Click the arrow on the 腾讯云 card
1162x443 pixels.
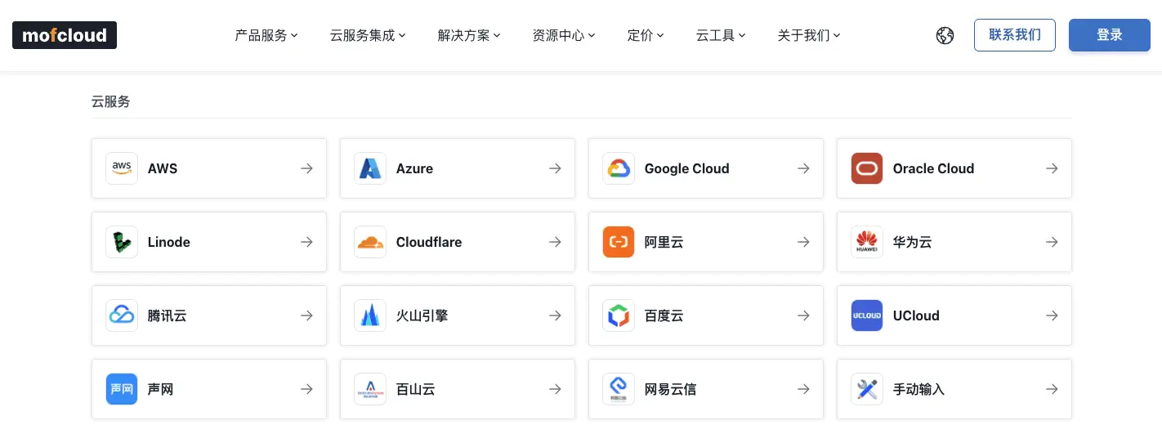click(306, 315)
